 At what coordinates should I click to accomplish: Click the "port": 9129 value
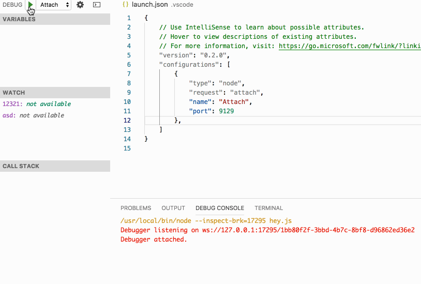pos(227,111)
